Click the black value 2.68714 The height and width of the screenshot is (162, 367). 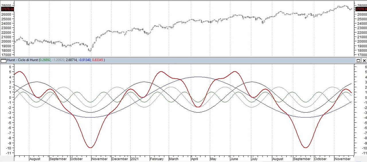click(x=72, y=60)
